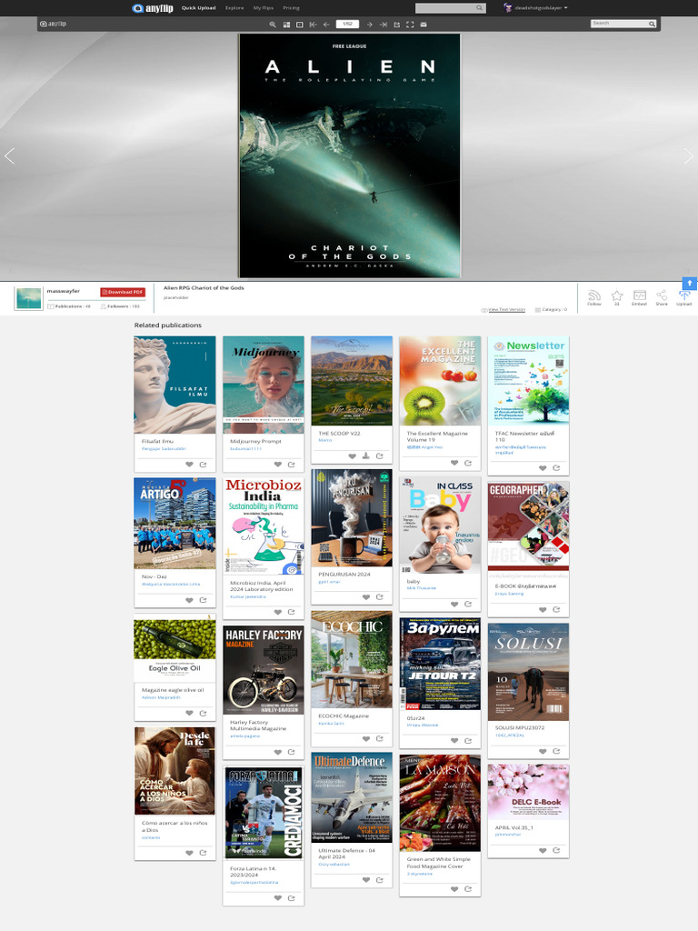Click the Download PDF button

point(123,292)
